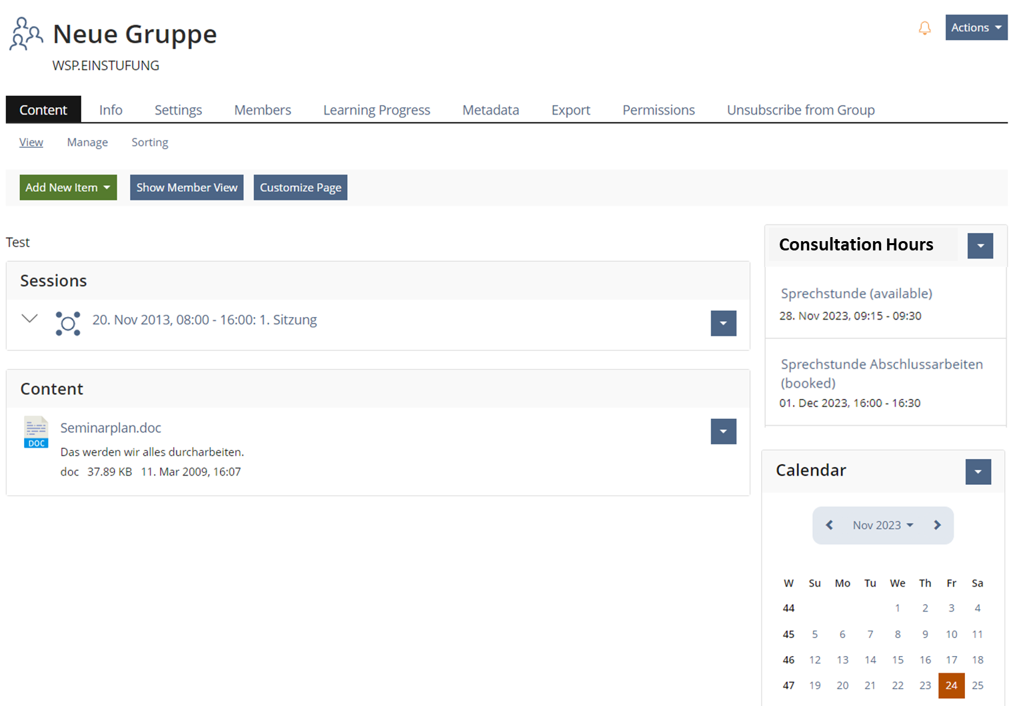Open actions menu for Seminarplan.doc
This screenshot has width=1013, height=706.
[723, 432]
